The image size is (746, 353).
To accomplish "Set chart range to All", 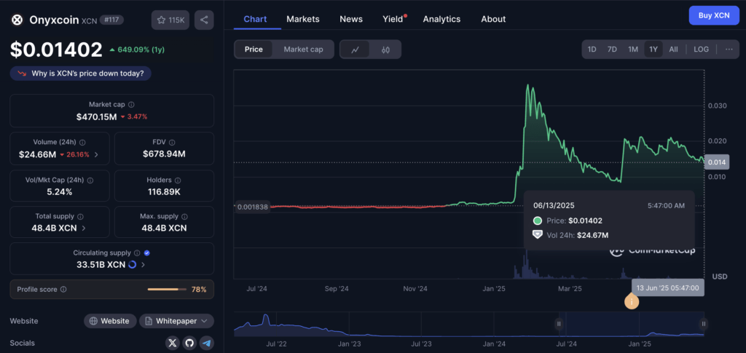I will 673,49.
